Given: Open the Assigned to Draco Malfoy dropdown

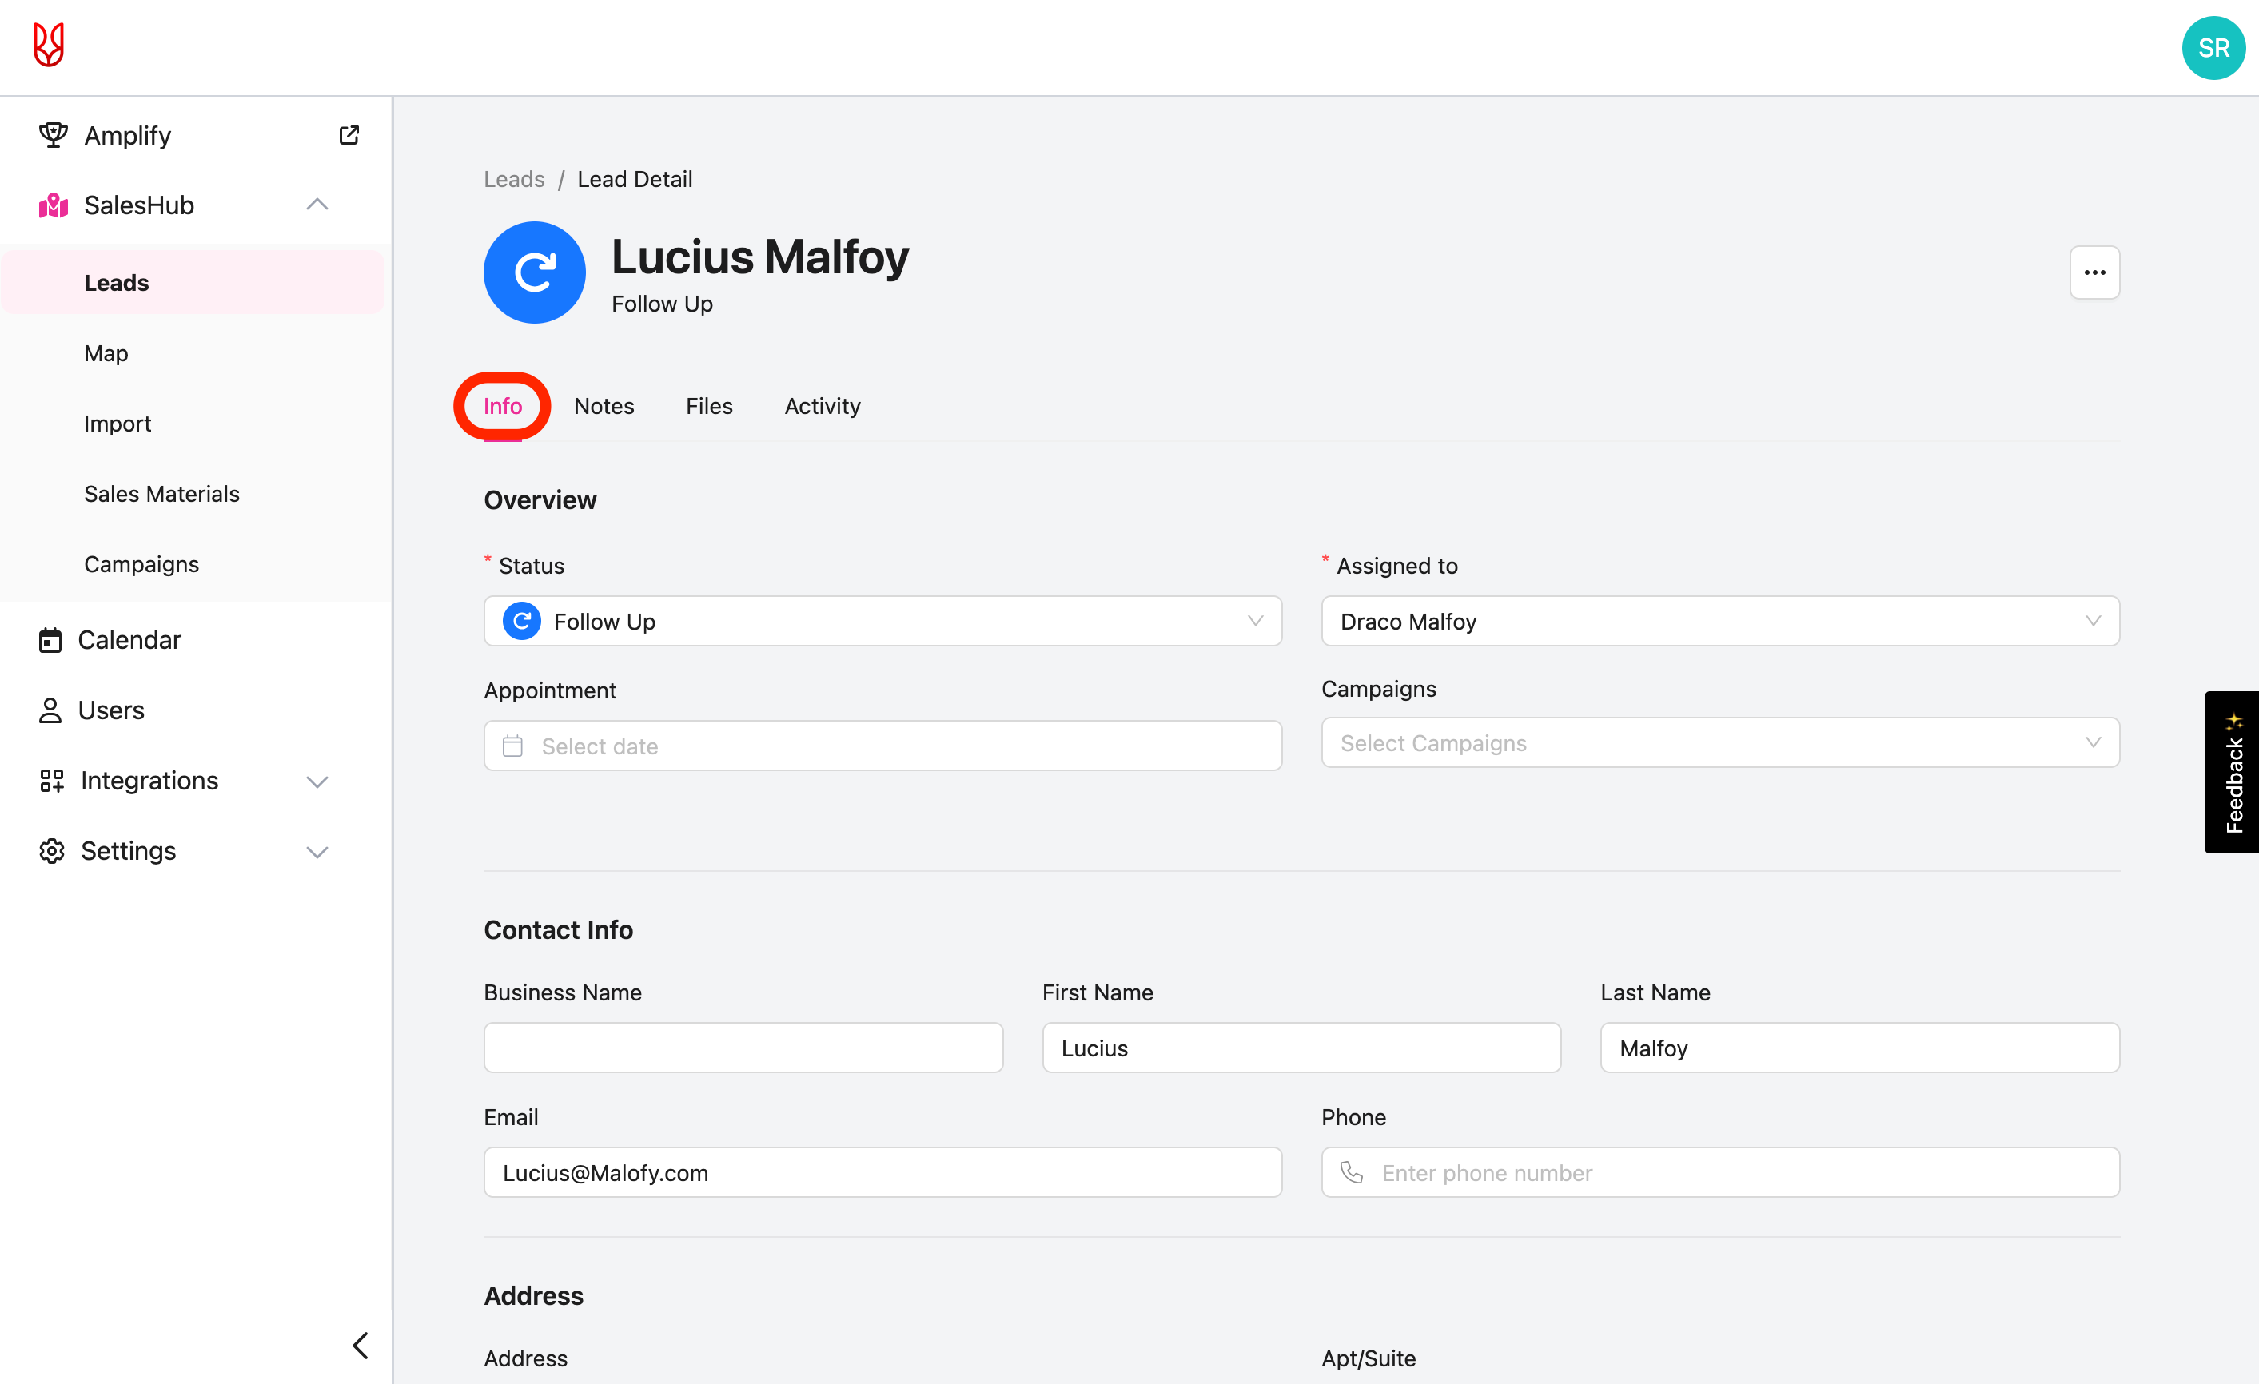Looking at the screenshot, I should [1719, 622].
